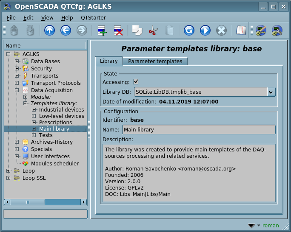Go back with the left arrow icon
The height and width of the screenshot is (232, 291).
tap(66, 31)
